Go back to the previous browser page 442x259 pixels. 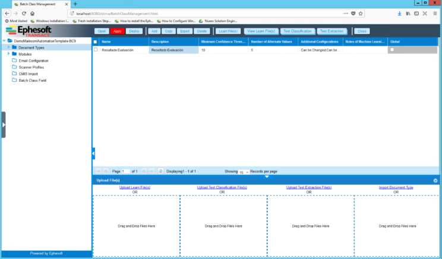click(7, 13)
